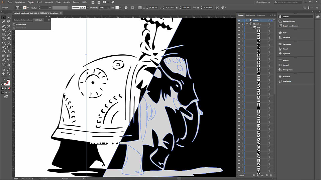Select the Eraser tool
Image resolution: width=321 pixels, height=180 pixels.
pos(8,38)
